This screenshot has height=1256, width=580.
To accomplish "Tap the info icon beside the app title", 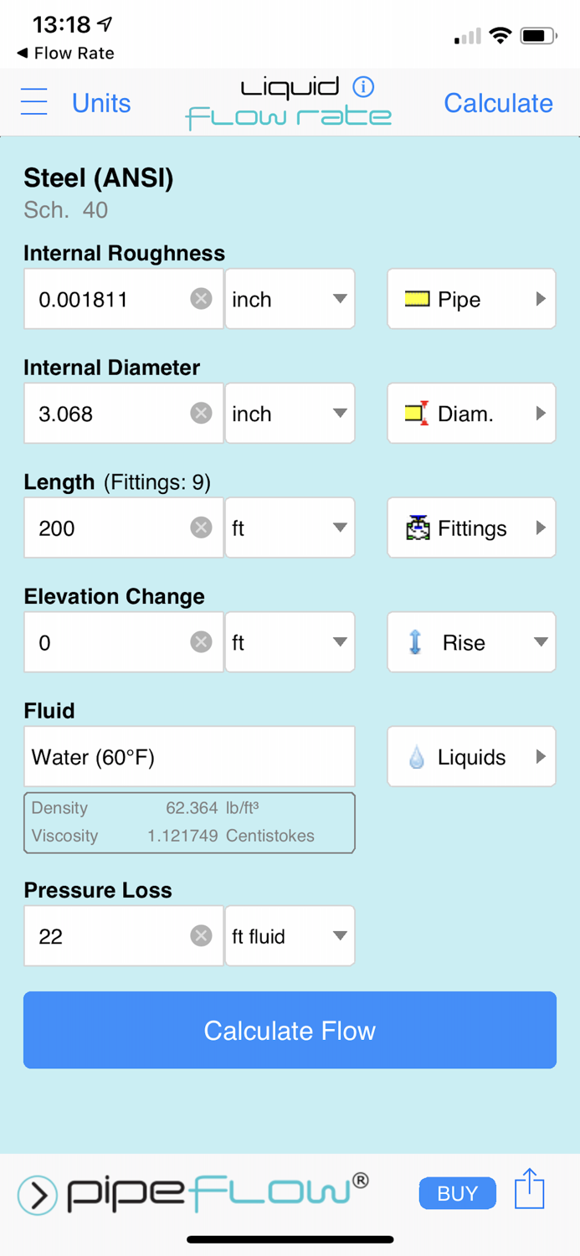I will 364,85.
